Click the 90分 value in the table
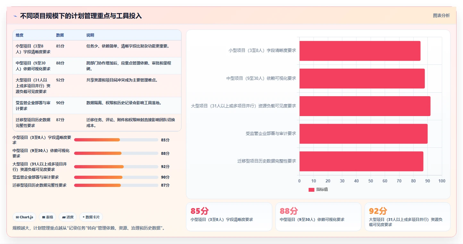Viewport: 463px width, 244px height. 60,103
